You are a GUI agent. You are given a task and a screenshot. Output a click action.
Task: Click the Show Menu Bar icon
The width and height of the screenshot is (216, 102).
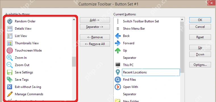pyautogui.click(x=118, y=29)
